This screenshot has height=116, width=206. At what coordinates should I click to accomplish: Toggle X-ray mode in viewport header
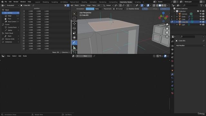pyautogui.click(x=154, y=5)
